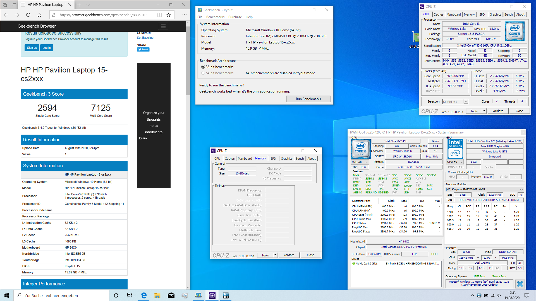This screenshot has height=301, width=536.
Task: Reload the Geekbench results page
Action: coord(28,15)
